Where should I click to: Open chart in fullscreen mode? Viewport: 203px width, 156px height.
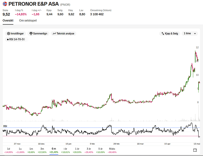195,150
